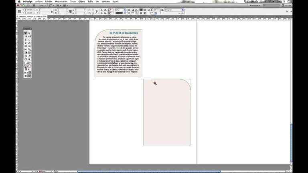This screenshot has height=173, width=308.
Task: Open the Apple menu
Action: (x=19, y=2)
